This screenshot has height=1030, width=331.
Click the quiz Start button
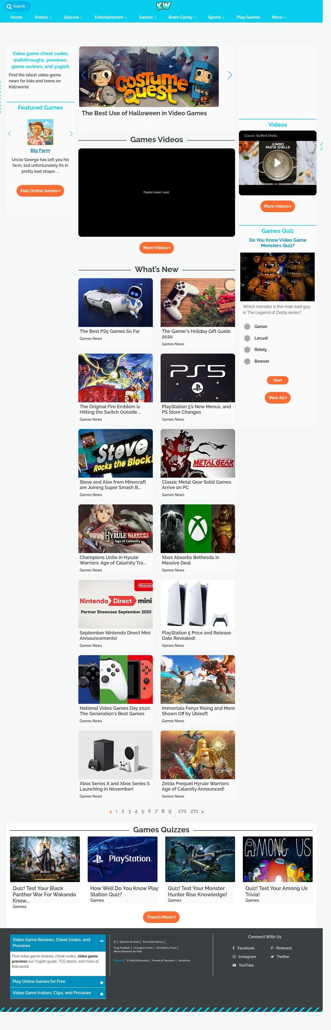pos(277,380)
